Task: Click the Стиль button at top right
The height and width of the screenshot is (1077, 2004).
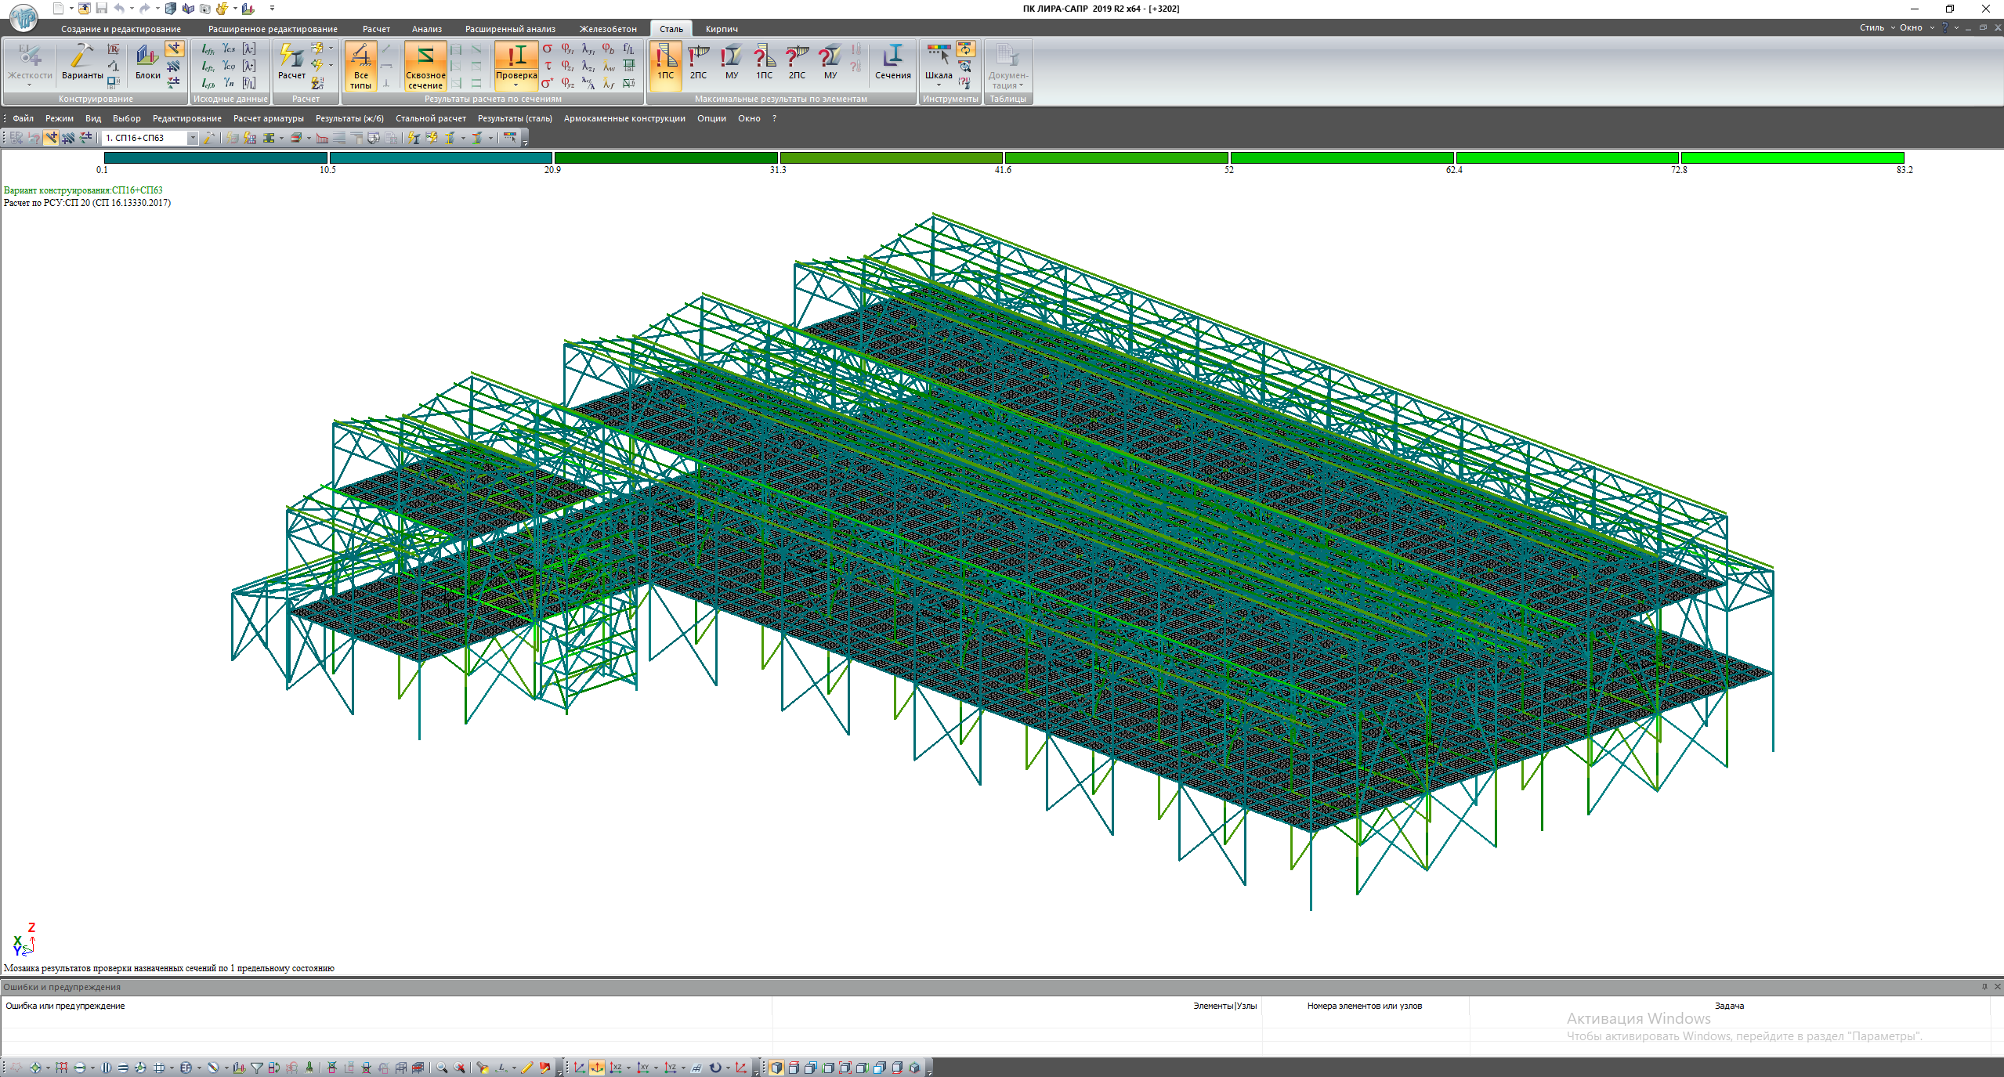Action: click(x=1872, y=27)
